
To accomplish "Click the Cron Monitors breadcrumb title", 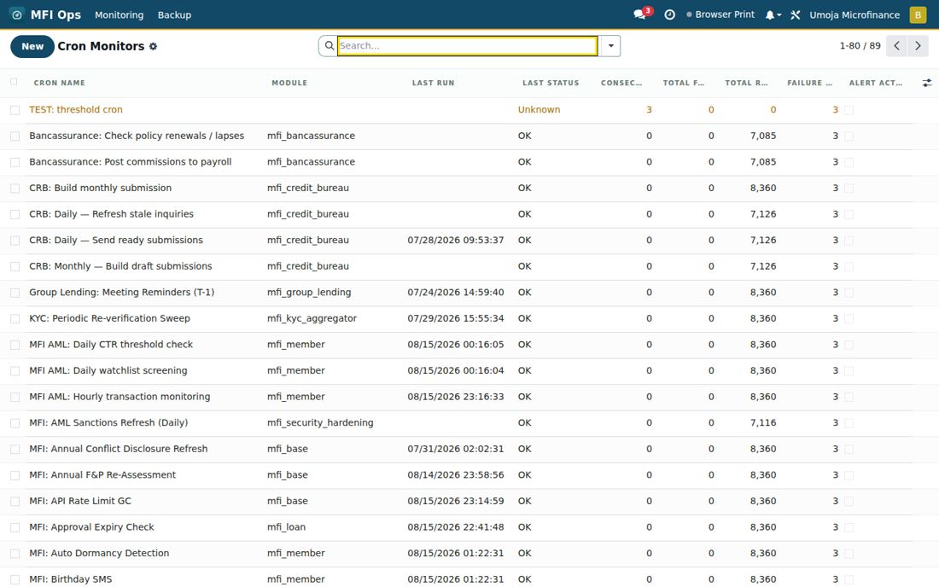I will (101, 46).
